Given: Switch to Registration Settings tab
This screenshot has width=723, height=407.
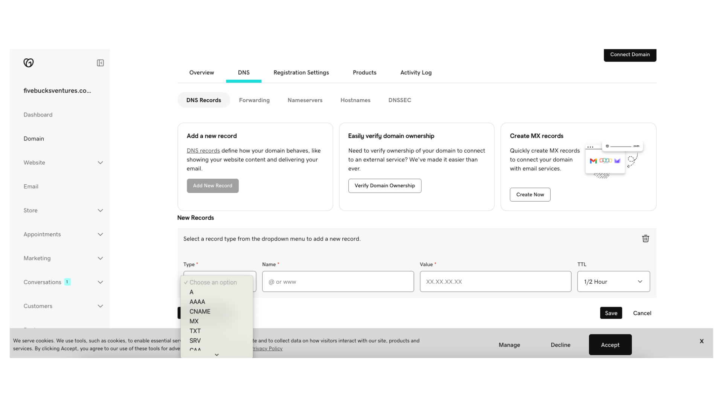Looking at the screenshot, I should click(301, 73).
